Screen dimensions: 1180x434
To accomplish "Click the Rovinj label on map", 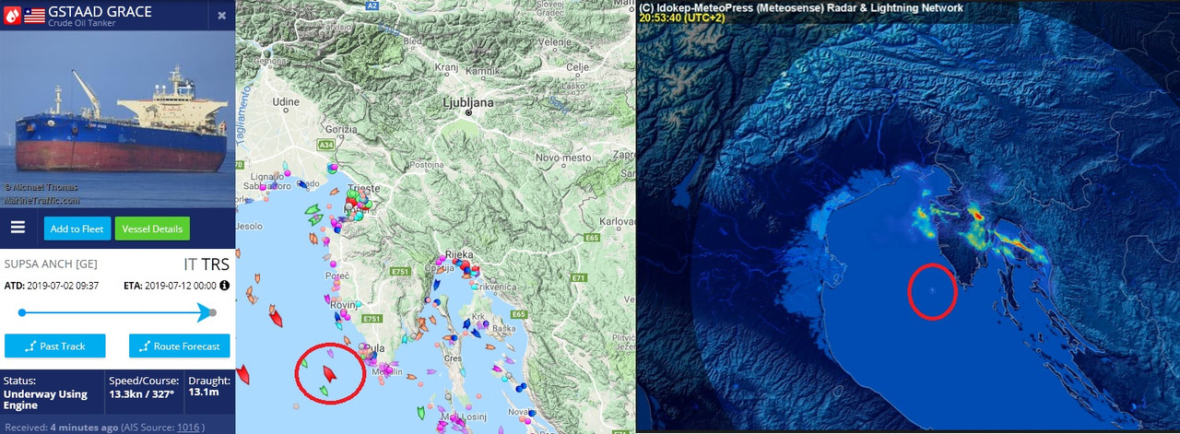I will click(x=344, y=306).
